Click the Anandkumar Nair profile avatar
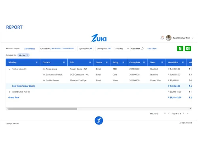Viewport: 198px width, 149px height. click(169, 38)
